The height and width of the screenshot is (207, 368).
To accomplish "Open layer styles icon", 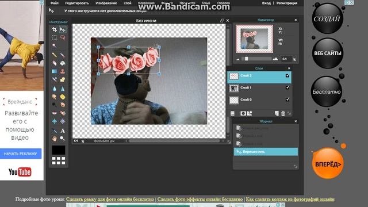I will (x=250, y=113).
